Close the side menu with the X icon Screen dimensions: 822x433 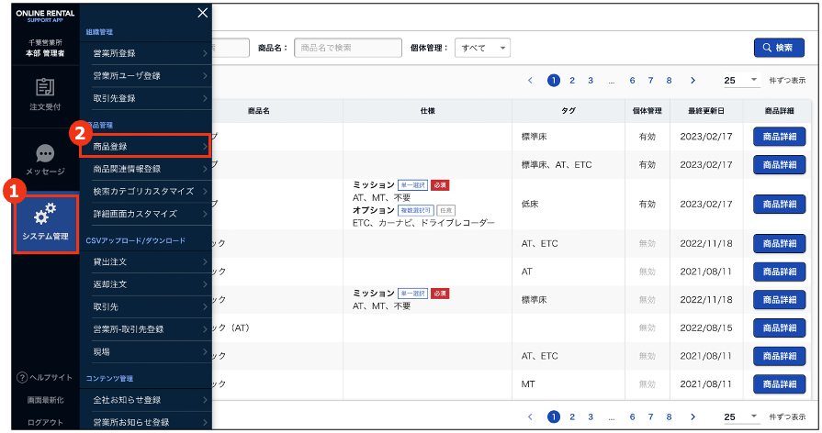coord(203,13)
